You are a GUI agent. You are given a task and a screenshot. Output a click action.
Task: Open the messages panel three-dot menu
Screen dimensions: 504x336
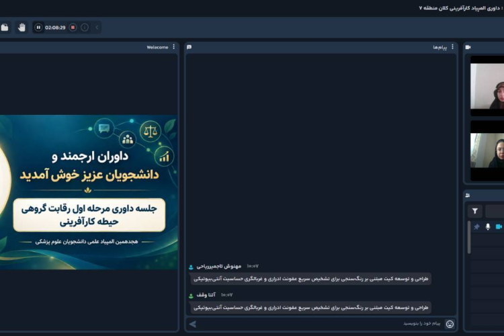point(452,47)
